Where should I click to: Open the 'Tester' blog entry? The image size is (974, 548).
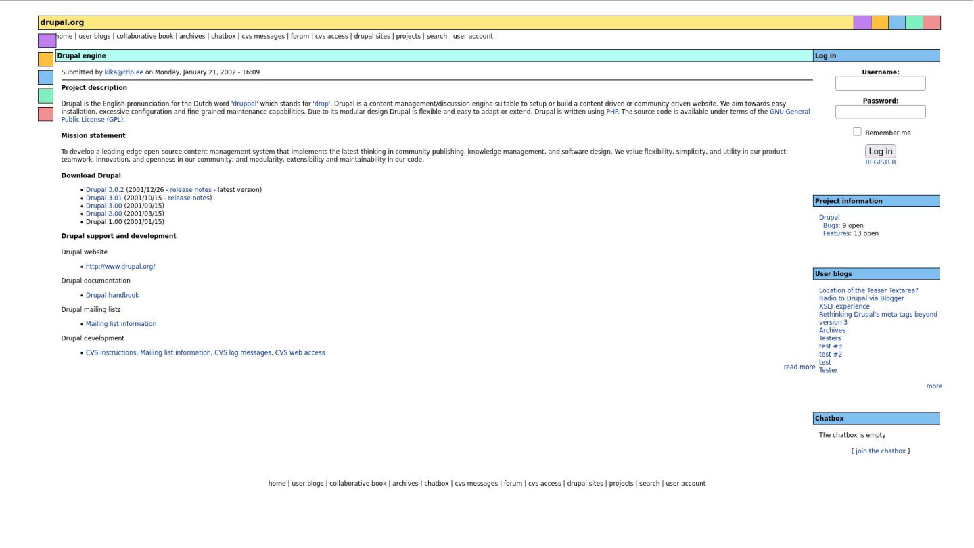coord(829,371)
